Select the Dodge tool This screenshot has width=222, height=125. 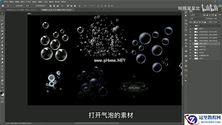[x=2, y=63]
